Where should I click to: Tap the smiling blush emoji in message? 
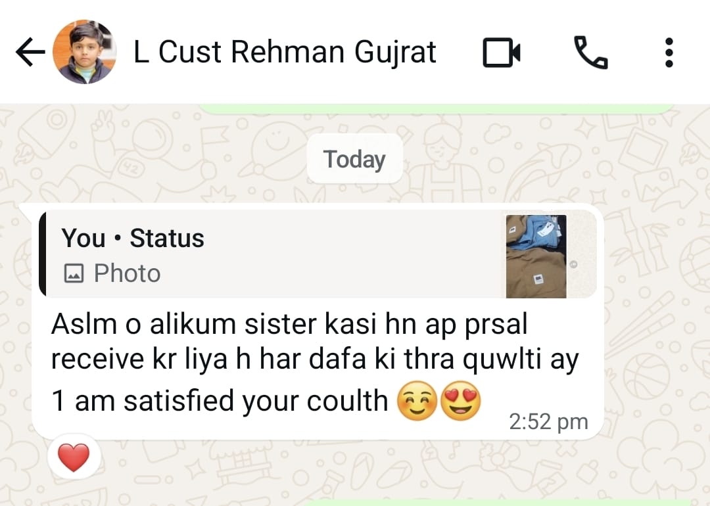(x=417, y=401)
